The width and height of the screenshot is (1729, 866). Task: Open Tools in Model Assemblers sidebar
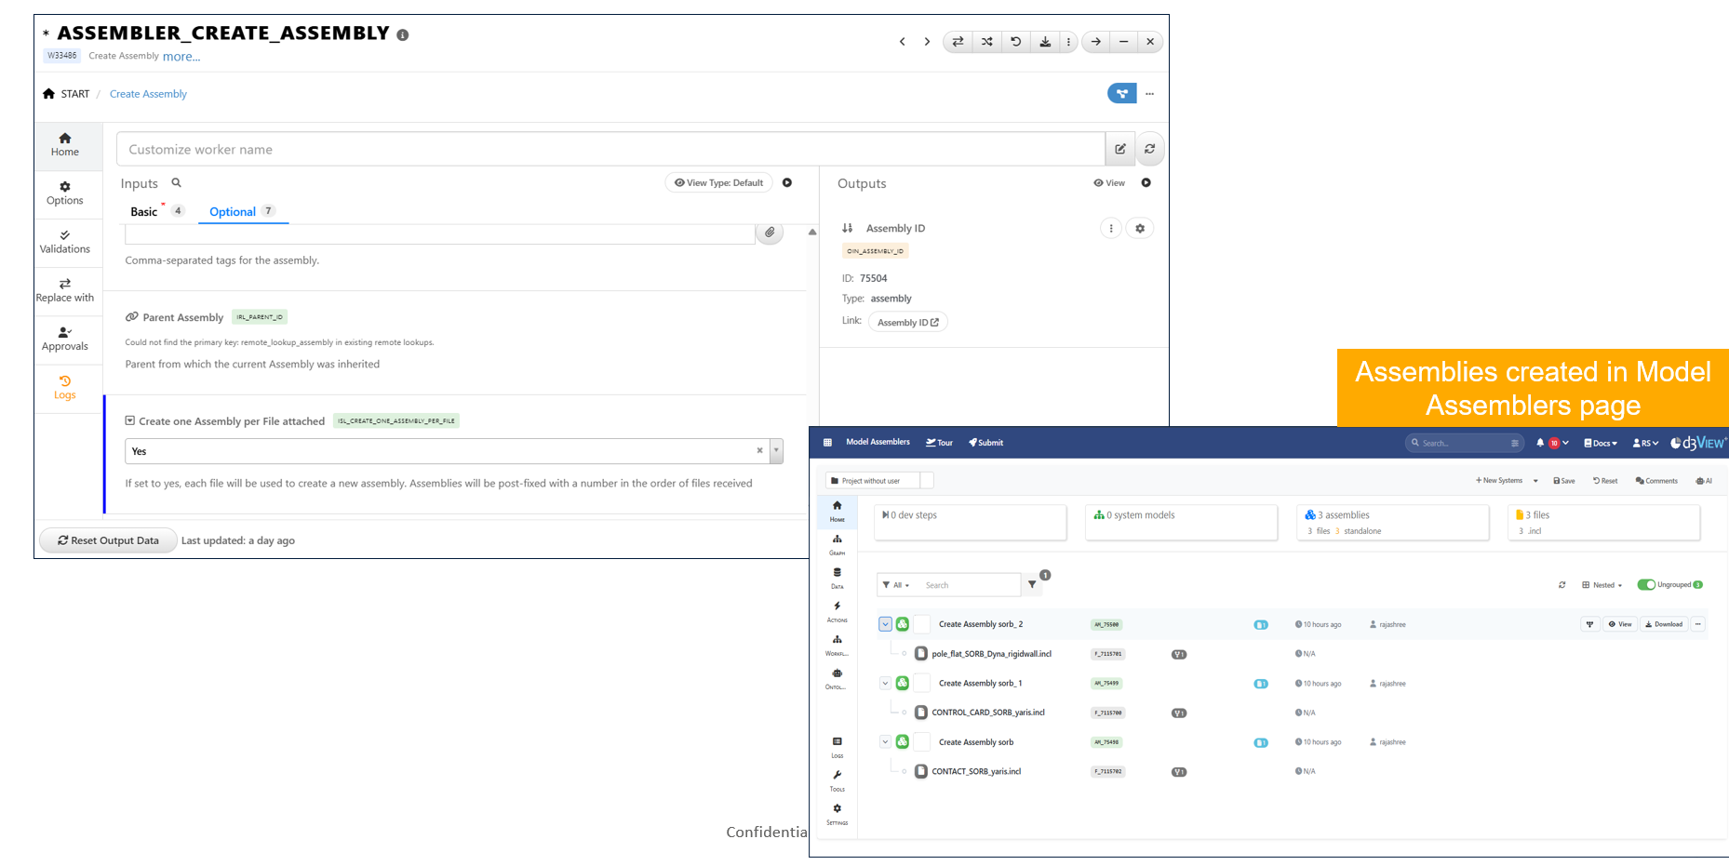pos(837,779)
